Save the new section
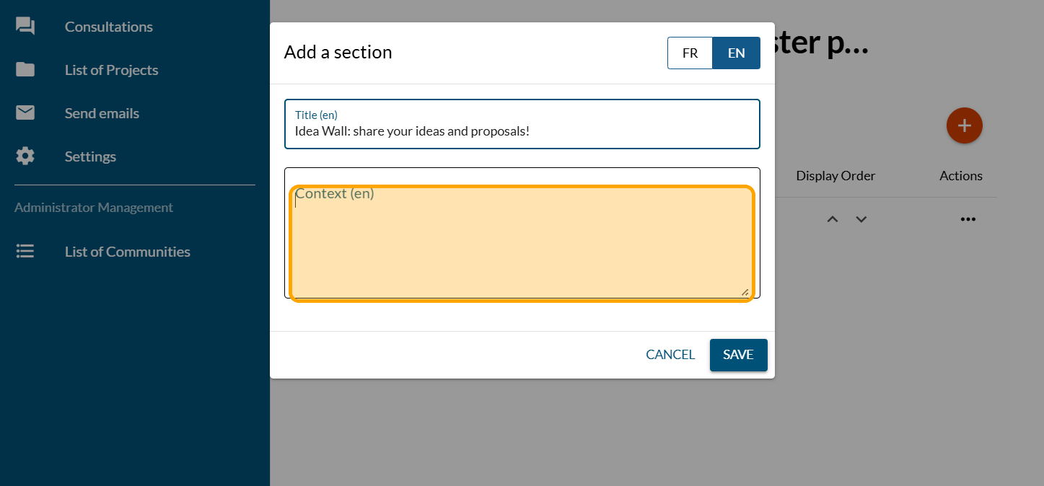Image resolution: width=1044 pixels, height=486 pixels. pos(738,355)
